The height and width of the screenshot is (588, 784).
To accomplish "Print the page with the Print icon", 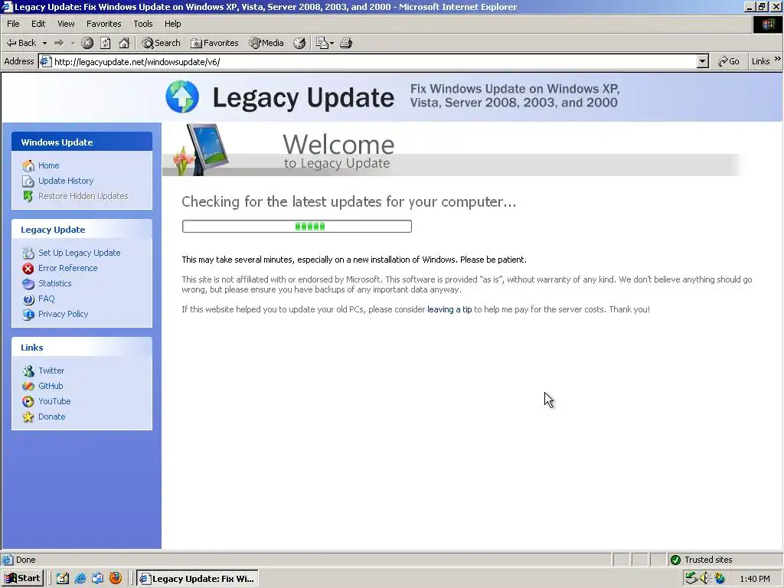I will [x=346, y=43].
